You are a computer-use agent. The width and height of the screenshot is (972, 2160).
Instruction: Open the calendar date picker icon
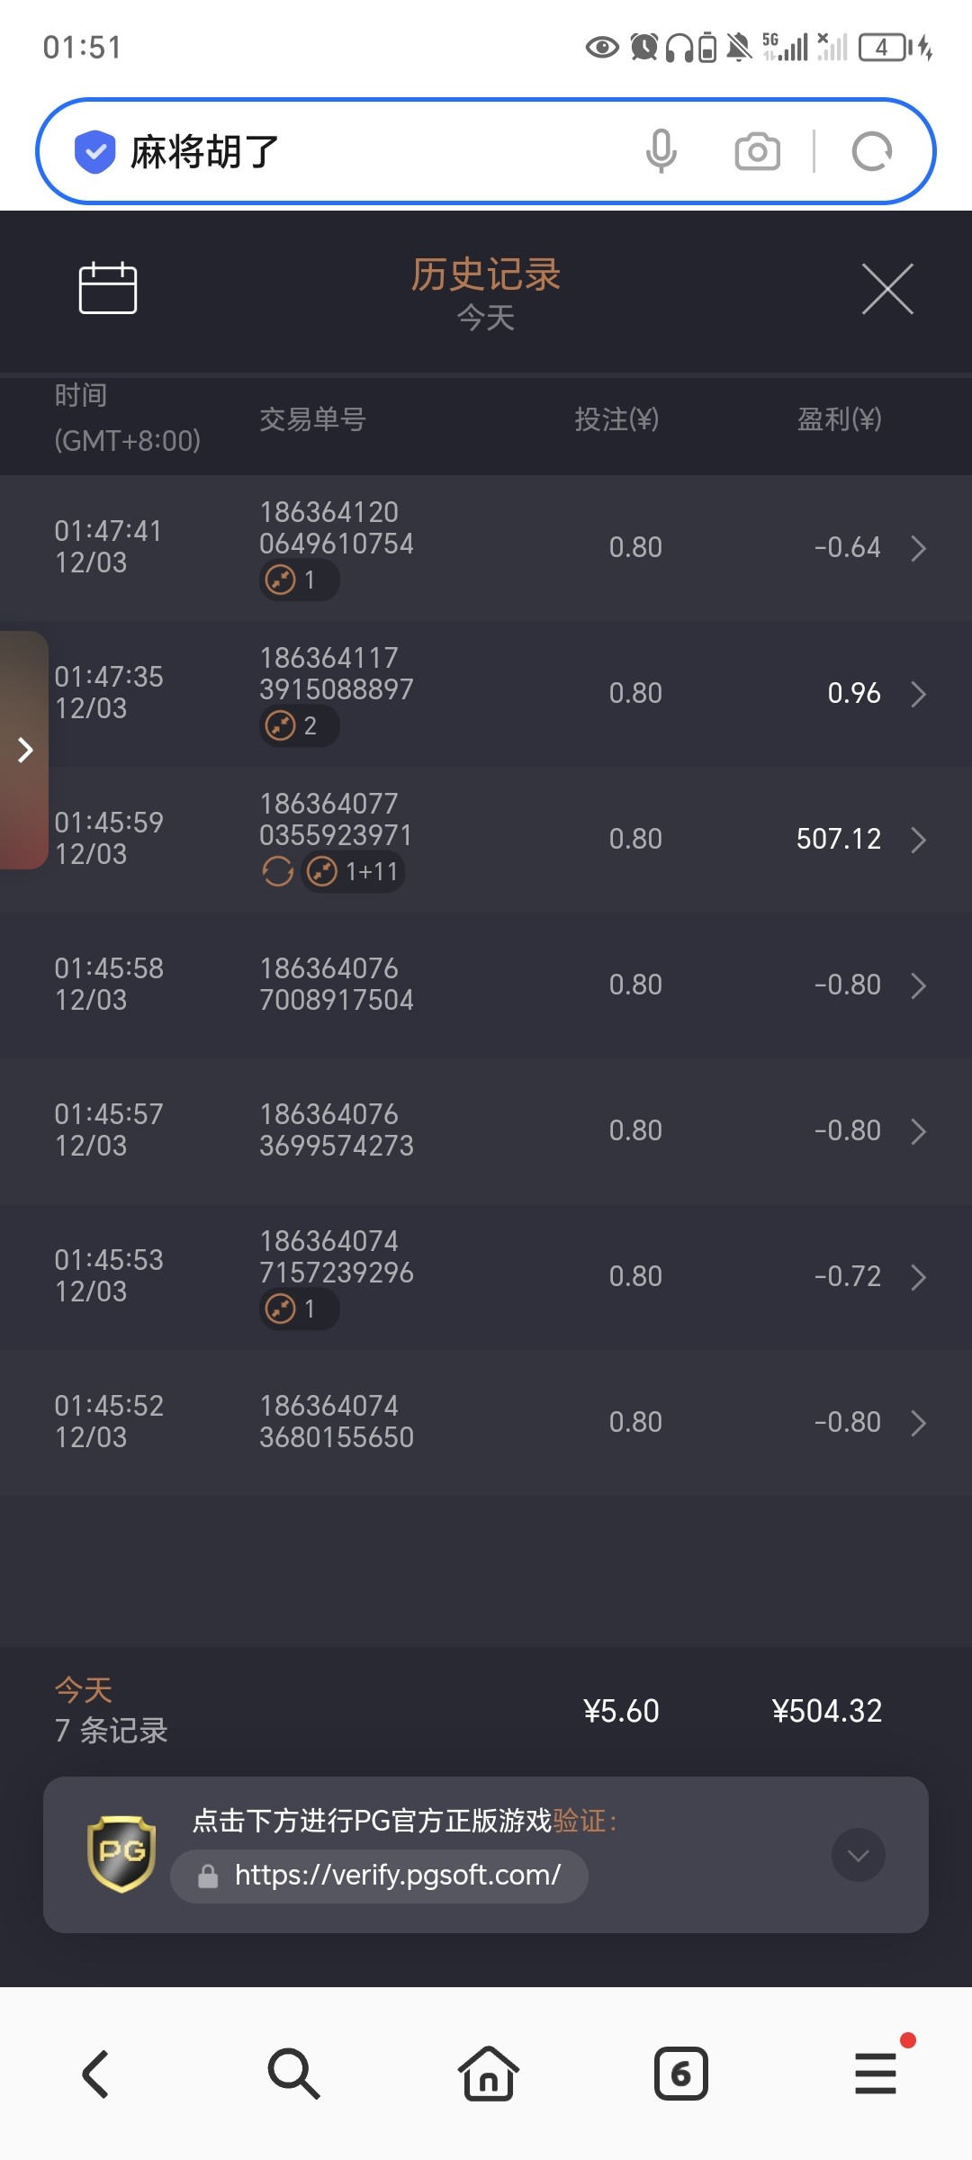108,288
